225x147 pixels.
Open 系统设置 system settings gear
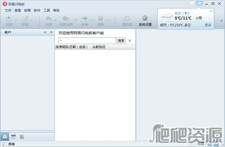[145, 18]
